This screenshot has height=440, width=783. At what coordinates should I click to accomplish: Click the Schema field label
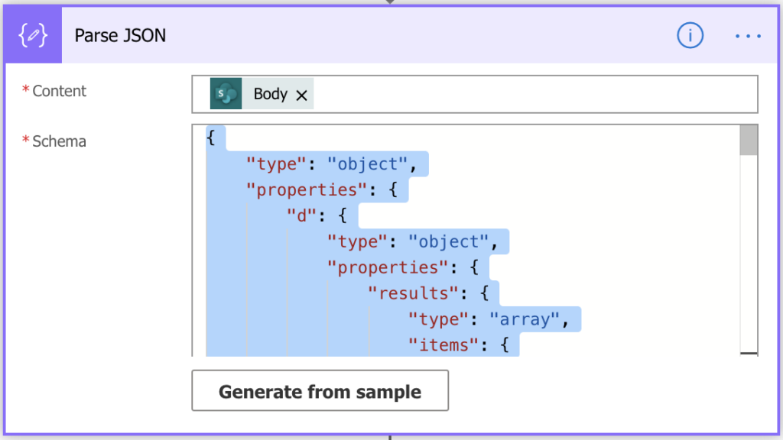coord(59,141)
